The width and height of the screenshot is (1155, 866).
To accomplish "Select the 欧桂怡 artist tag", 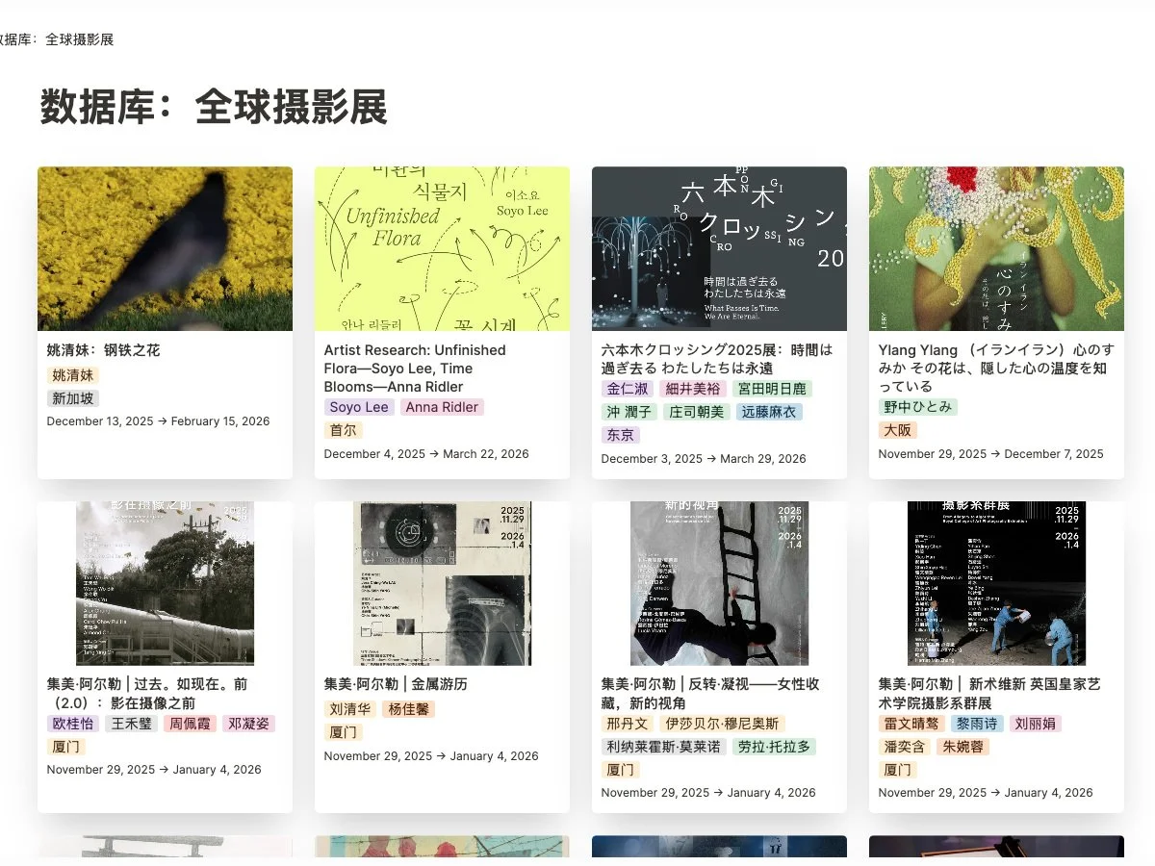I will [x=73, y=724].
